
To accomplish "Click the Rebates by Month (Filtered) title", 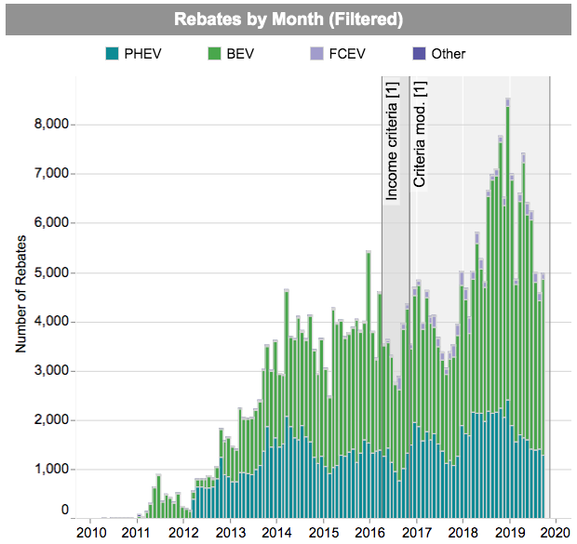I will coord(288,20).
